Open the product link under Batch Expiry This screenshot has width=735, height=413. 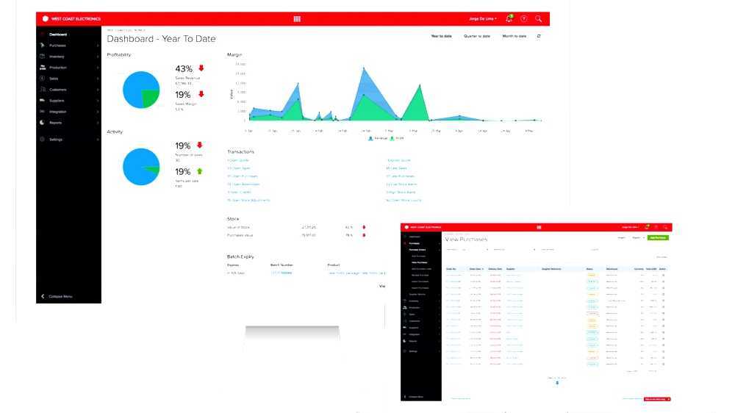[x=356, y=273]
